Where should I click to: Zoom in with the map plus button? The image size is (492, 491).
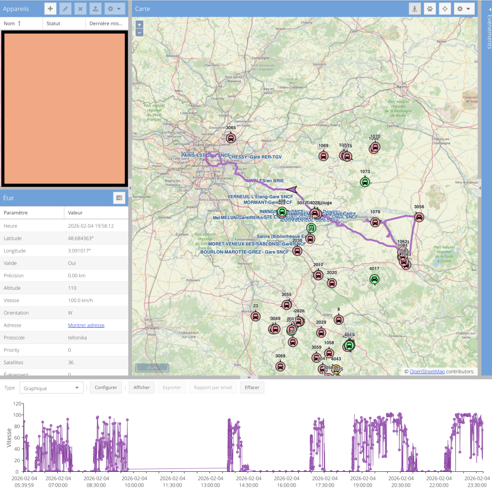139,24
